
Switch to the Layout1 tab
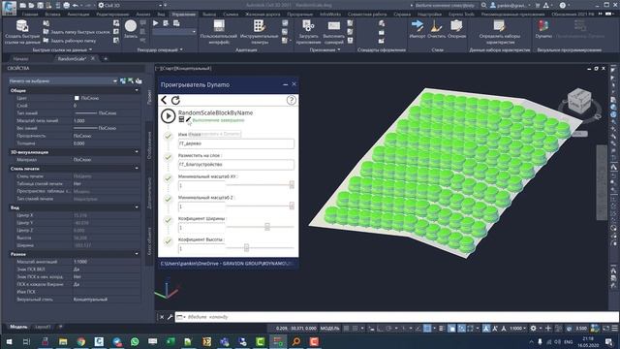point(43,327)
